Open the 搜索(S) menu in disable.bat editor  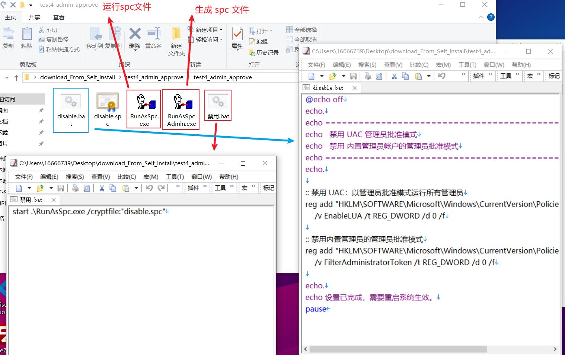click(x=367, y=65)
